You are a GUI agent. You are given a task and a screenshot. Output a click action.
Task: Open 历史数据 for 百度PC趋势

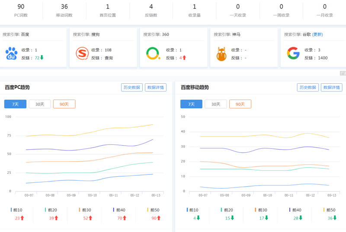[x=131, y=88]
